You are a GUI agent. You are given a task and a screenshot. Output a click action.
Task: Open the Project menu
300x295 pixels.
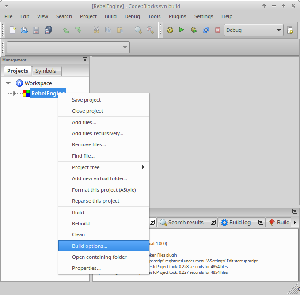coord(88,16)
